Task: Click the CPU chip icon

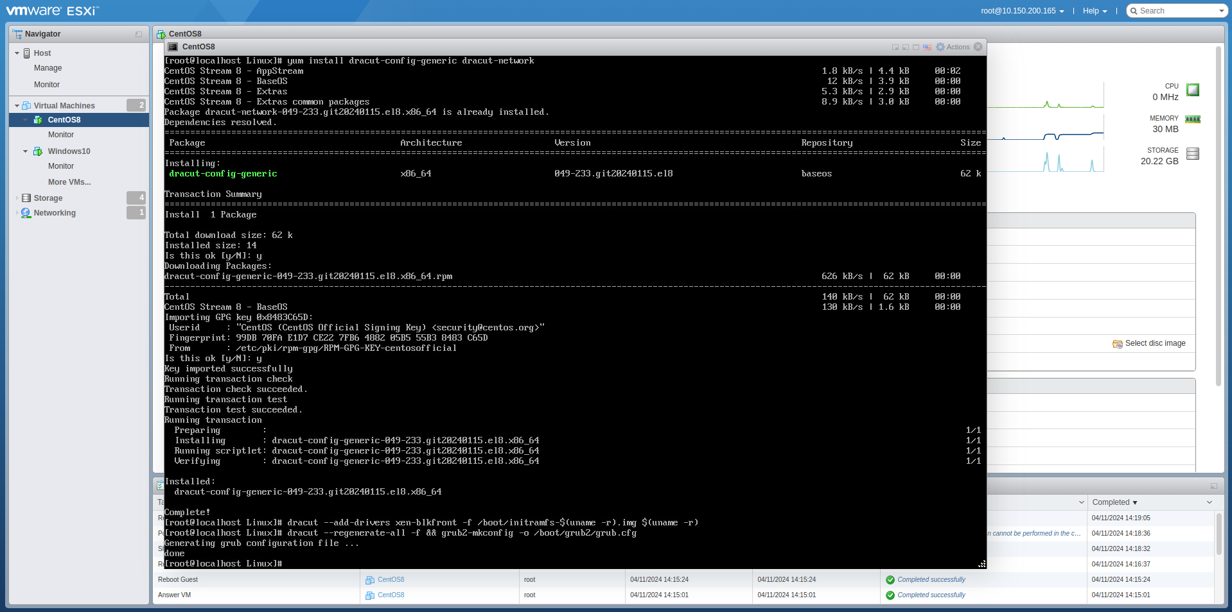Action: (1193, 90)
